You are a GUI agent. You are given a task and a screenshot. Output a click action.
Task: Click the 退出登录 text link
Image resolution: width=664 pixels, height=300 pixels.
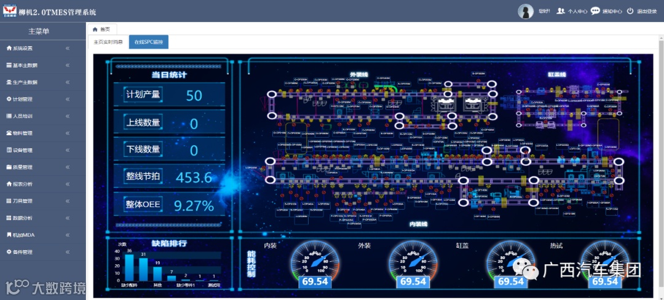[x=647, y=12]
